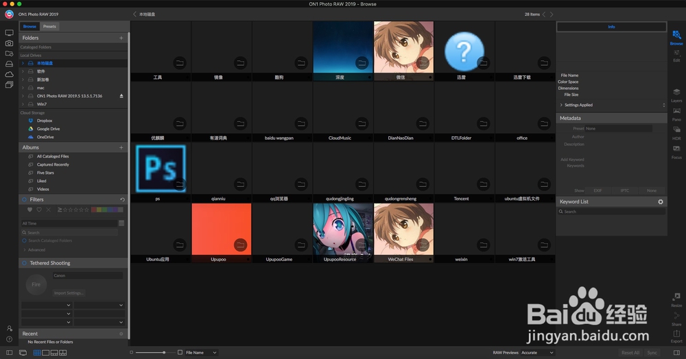Go back using the arrow before 本地磁盘
686x359 pixels.
tap(134, 14)
